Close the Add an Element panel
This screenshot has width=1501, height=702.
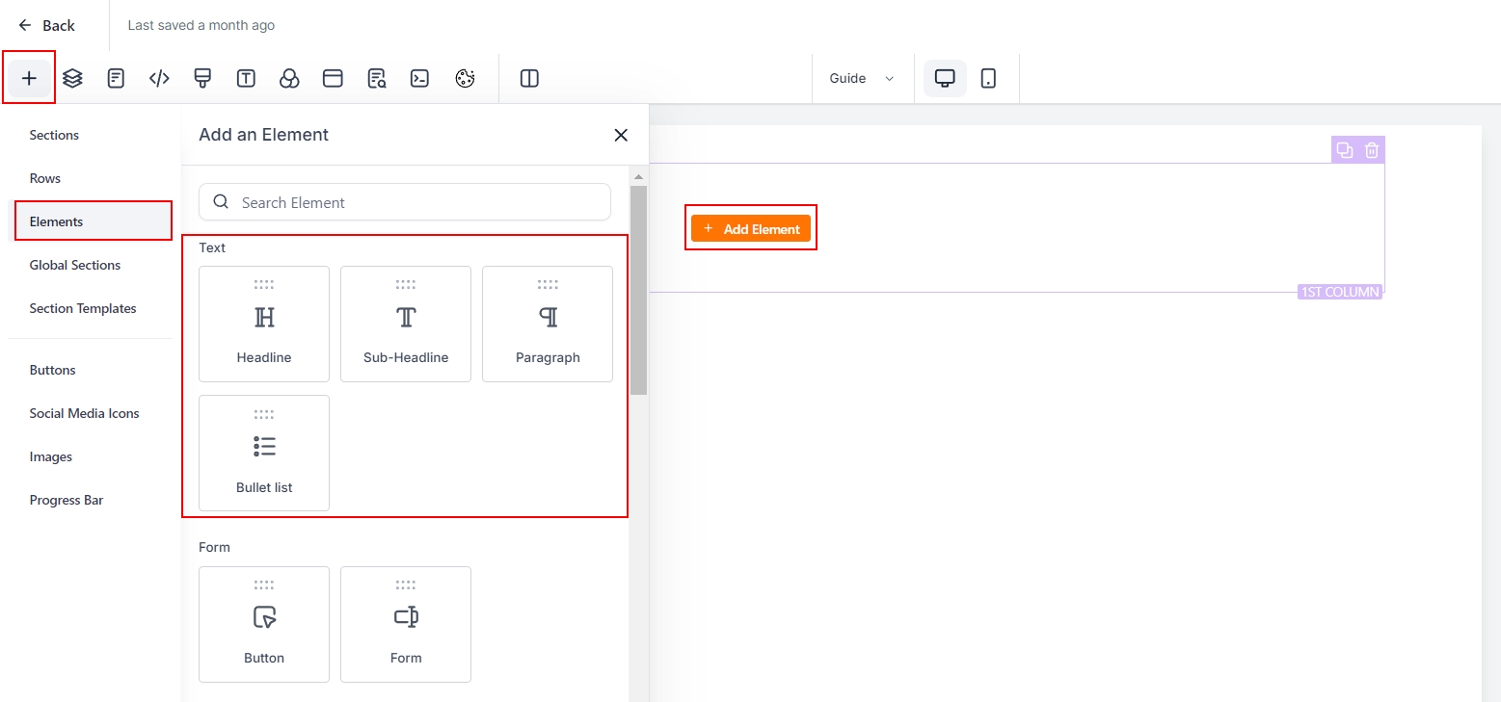coord(621,135)
